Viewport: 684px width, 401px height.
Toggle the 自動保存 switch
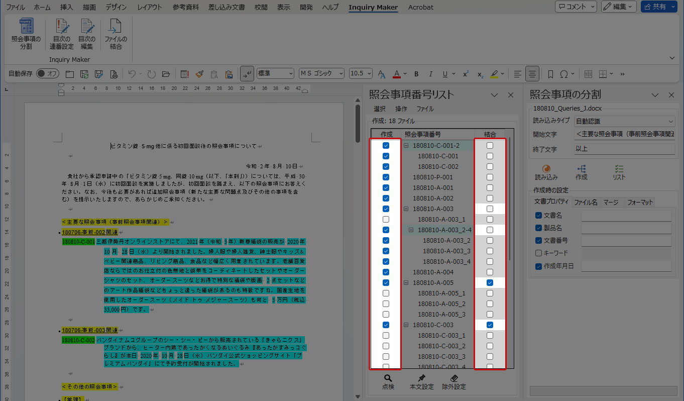point(47,74)
